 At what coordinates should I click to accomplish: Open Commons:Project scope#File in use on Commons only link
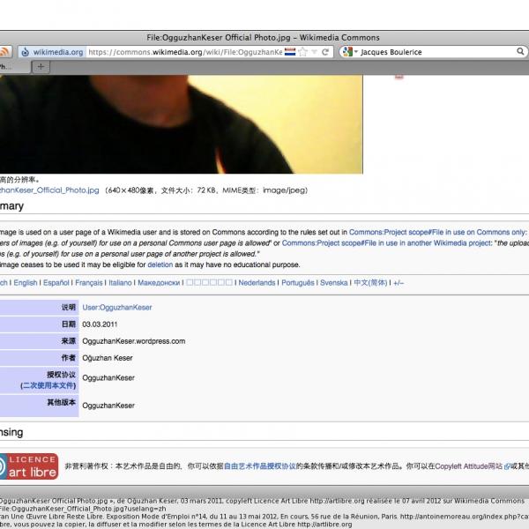click(x=437, y=232)
